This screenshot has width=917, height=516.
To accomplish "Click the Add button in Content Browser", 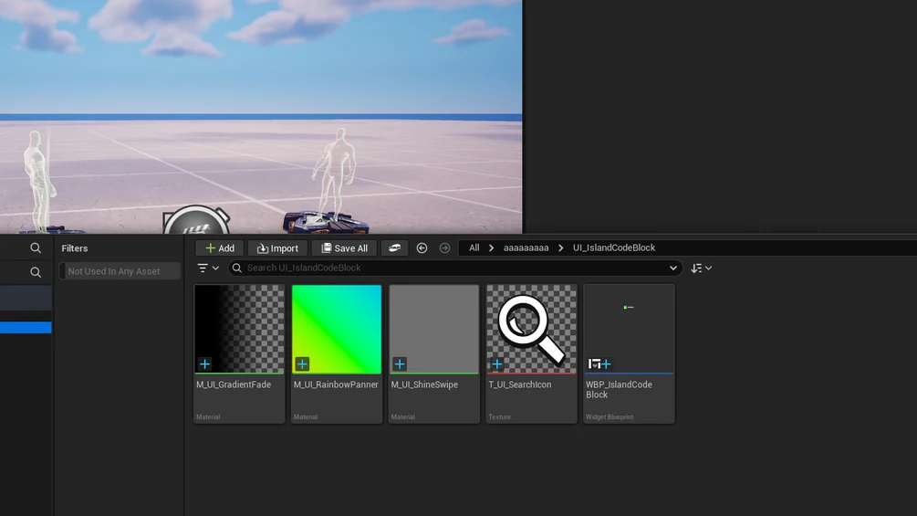I will pos(219,248).
